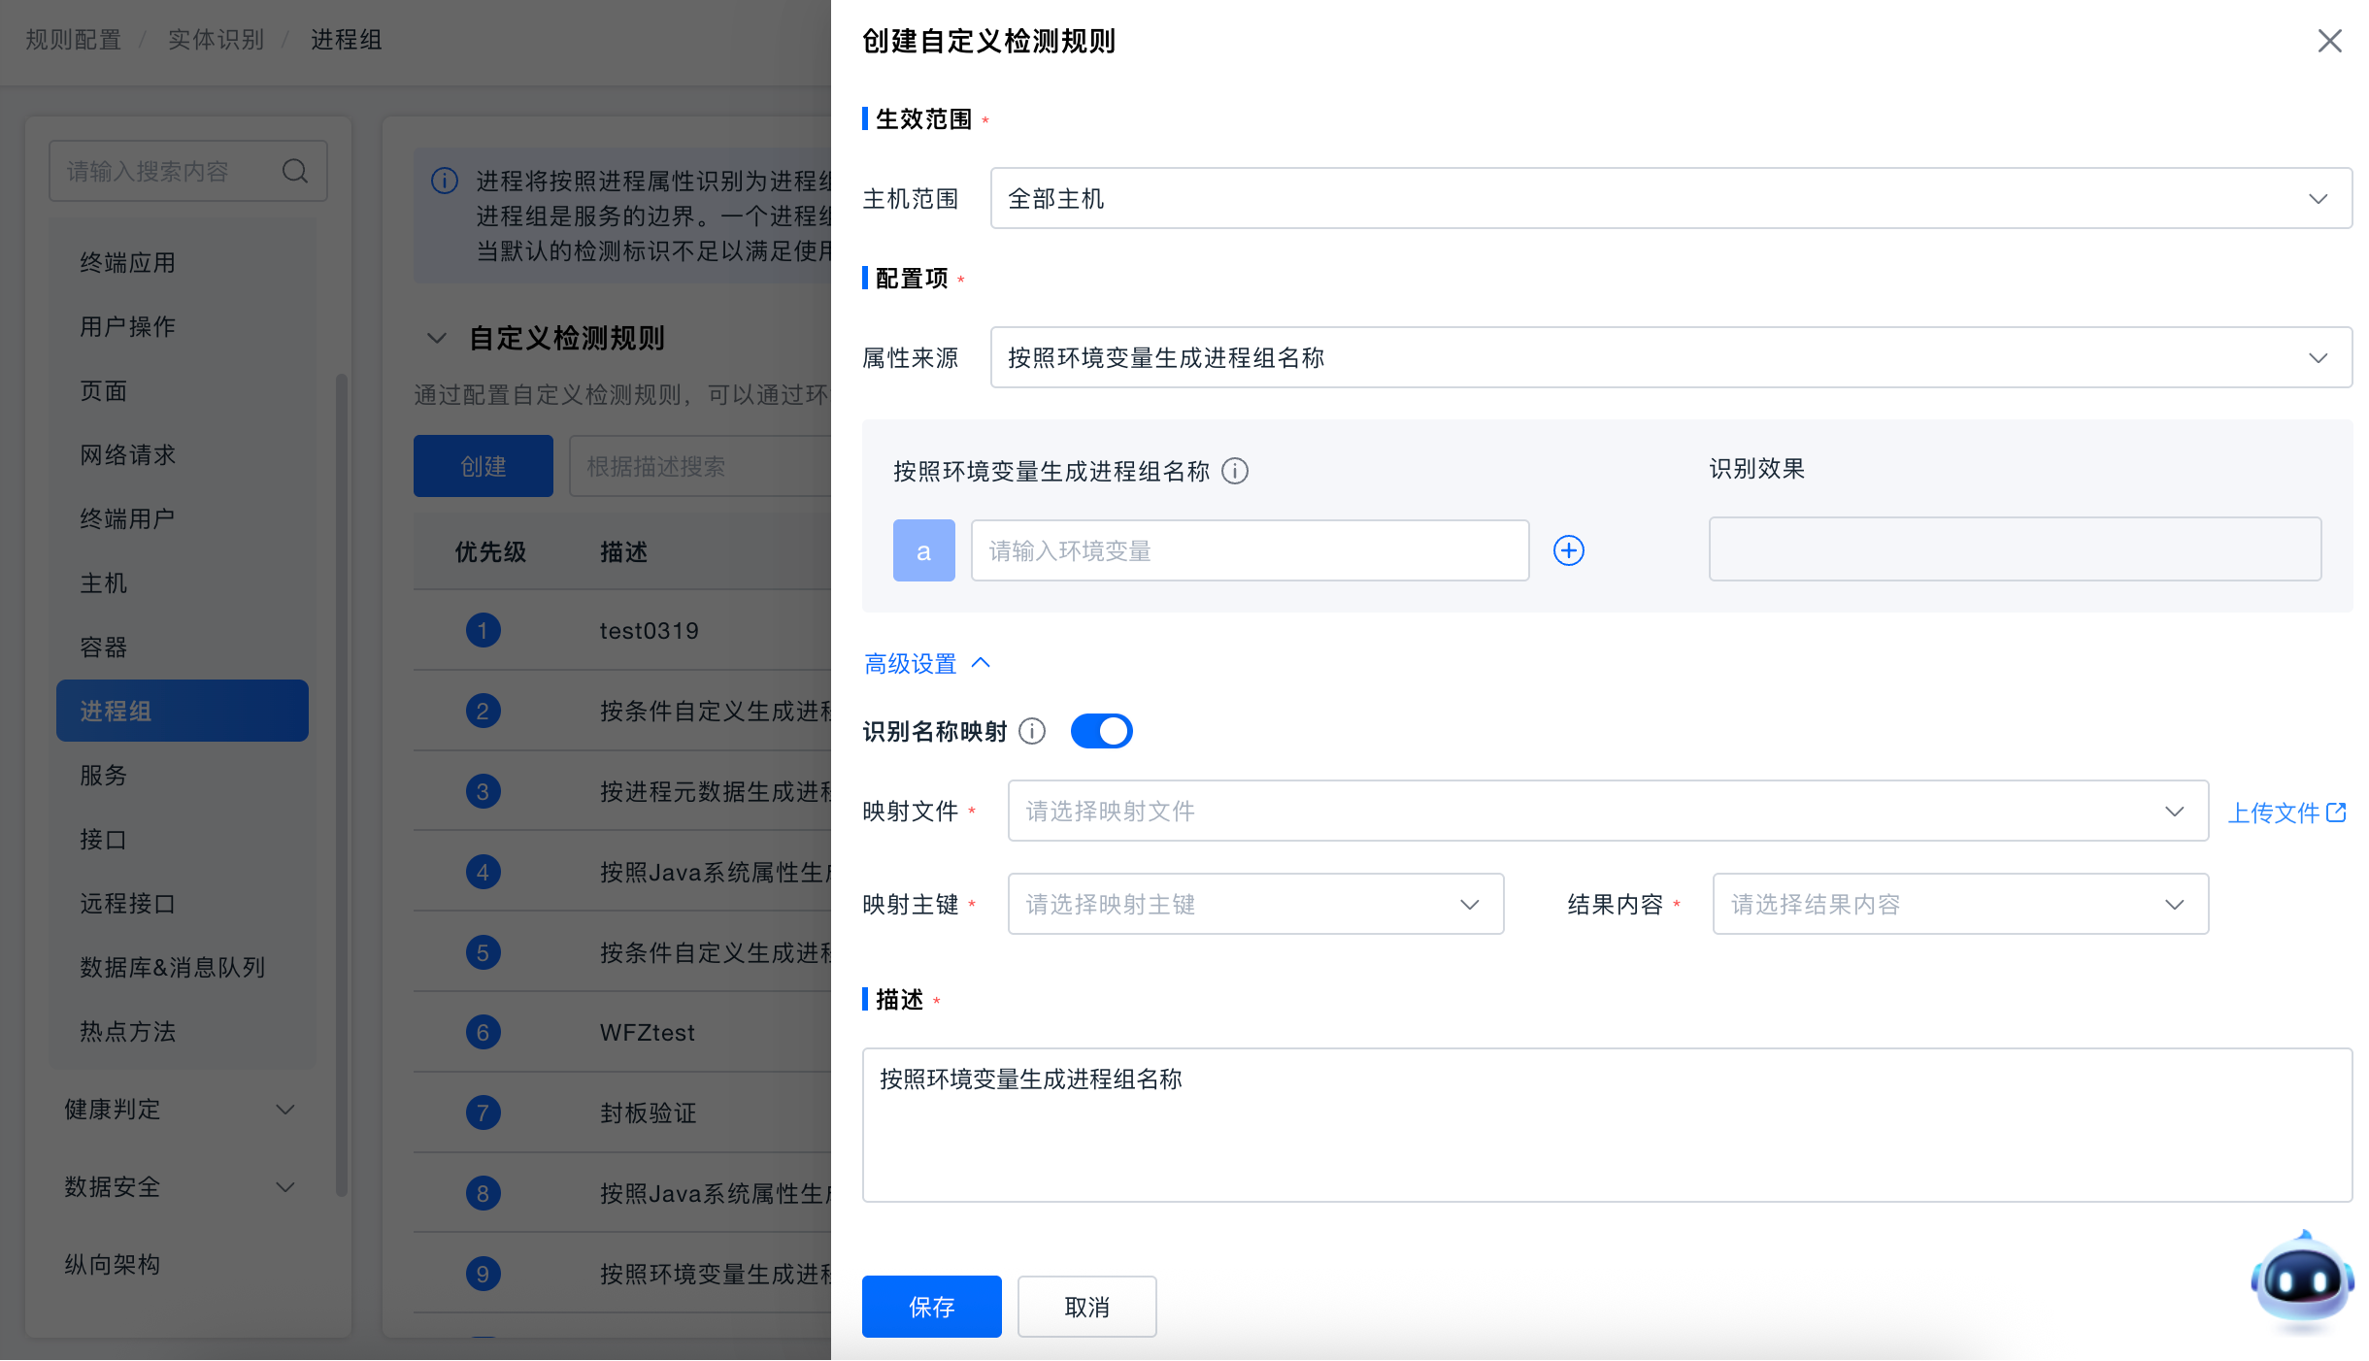
Task: Click the 描述 column header in table
Action: [x=623, y=551]
